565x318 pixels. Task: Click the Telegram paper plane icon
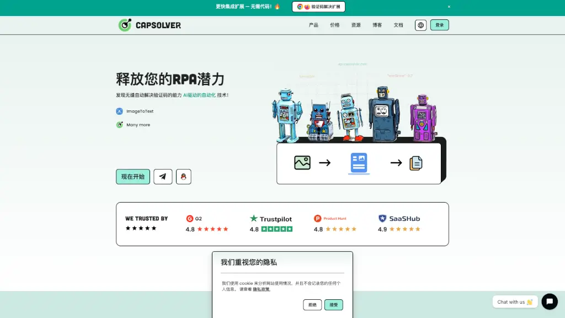point(163,177)
